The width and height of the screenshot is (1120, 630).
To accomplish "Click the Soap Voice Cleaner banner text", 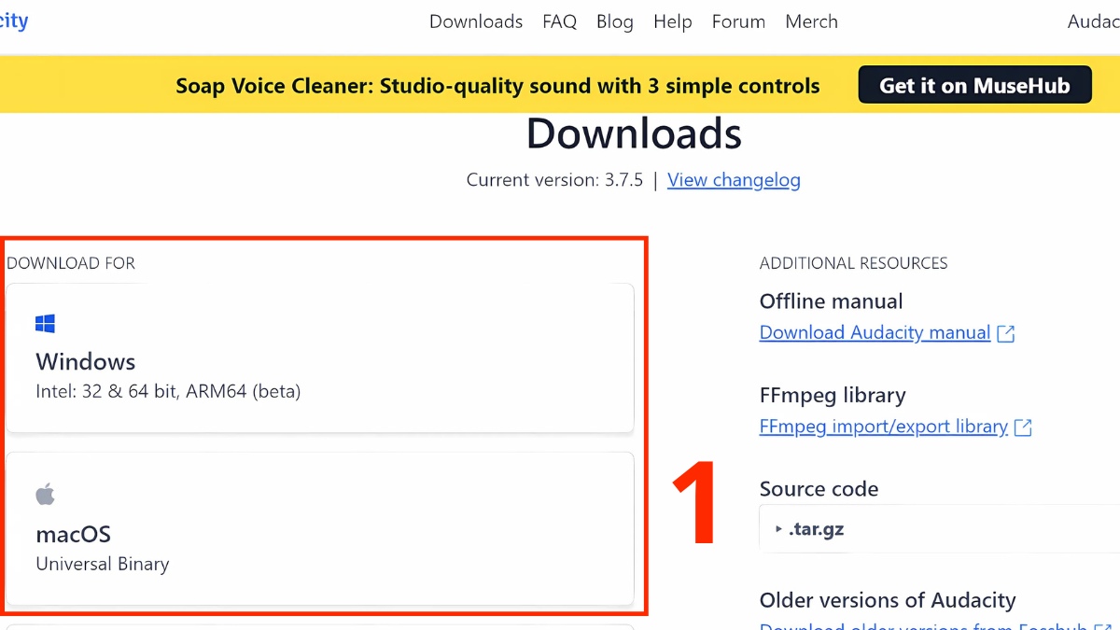I will [x=497, y=86].
